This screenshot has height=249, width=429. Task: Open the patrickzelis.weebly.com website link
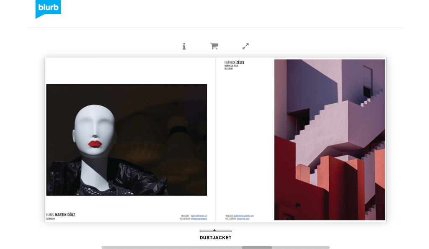coord(244,216)
